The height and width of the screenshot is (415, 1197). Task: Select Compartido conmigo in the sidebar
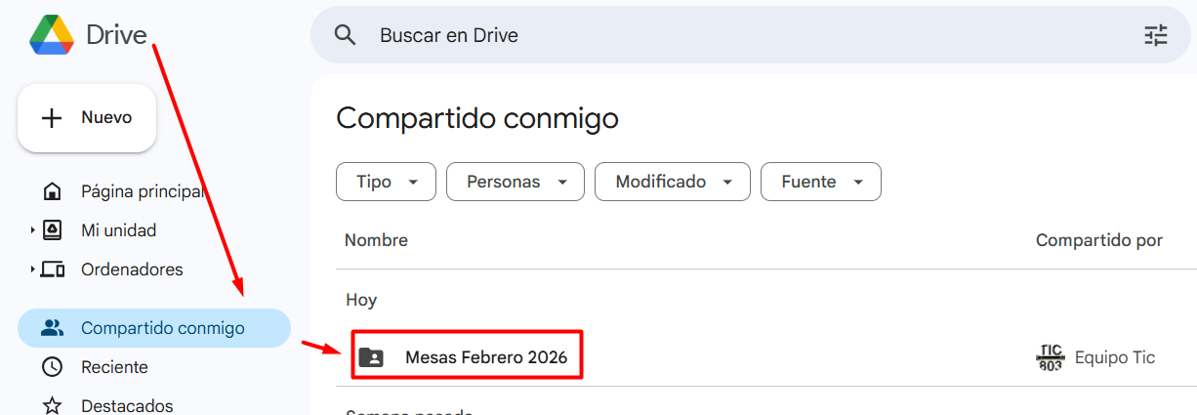162,328
